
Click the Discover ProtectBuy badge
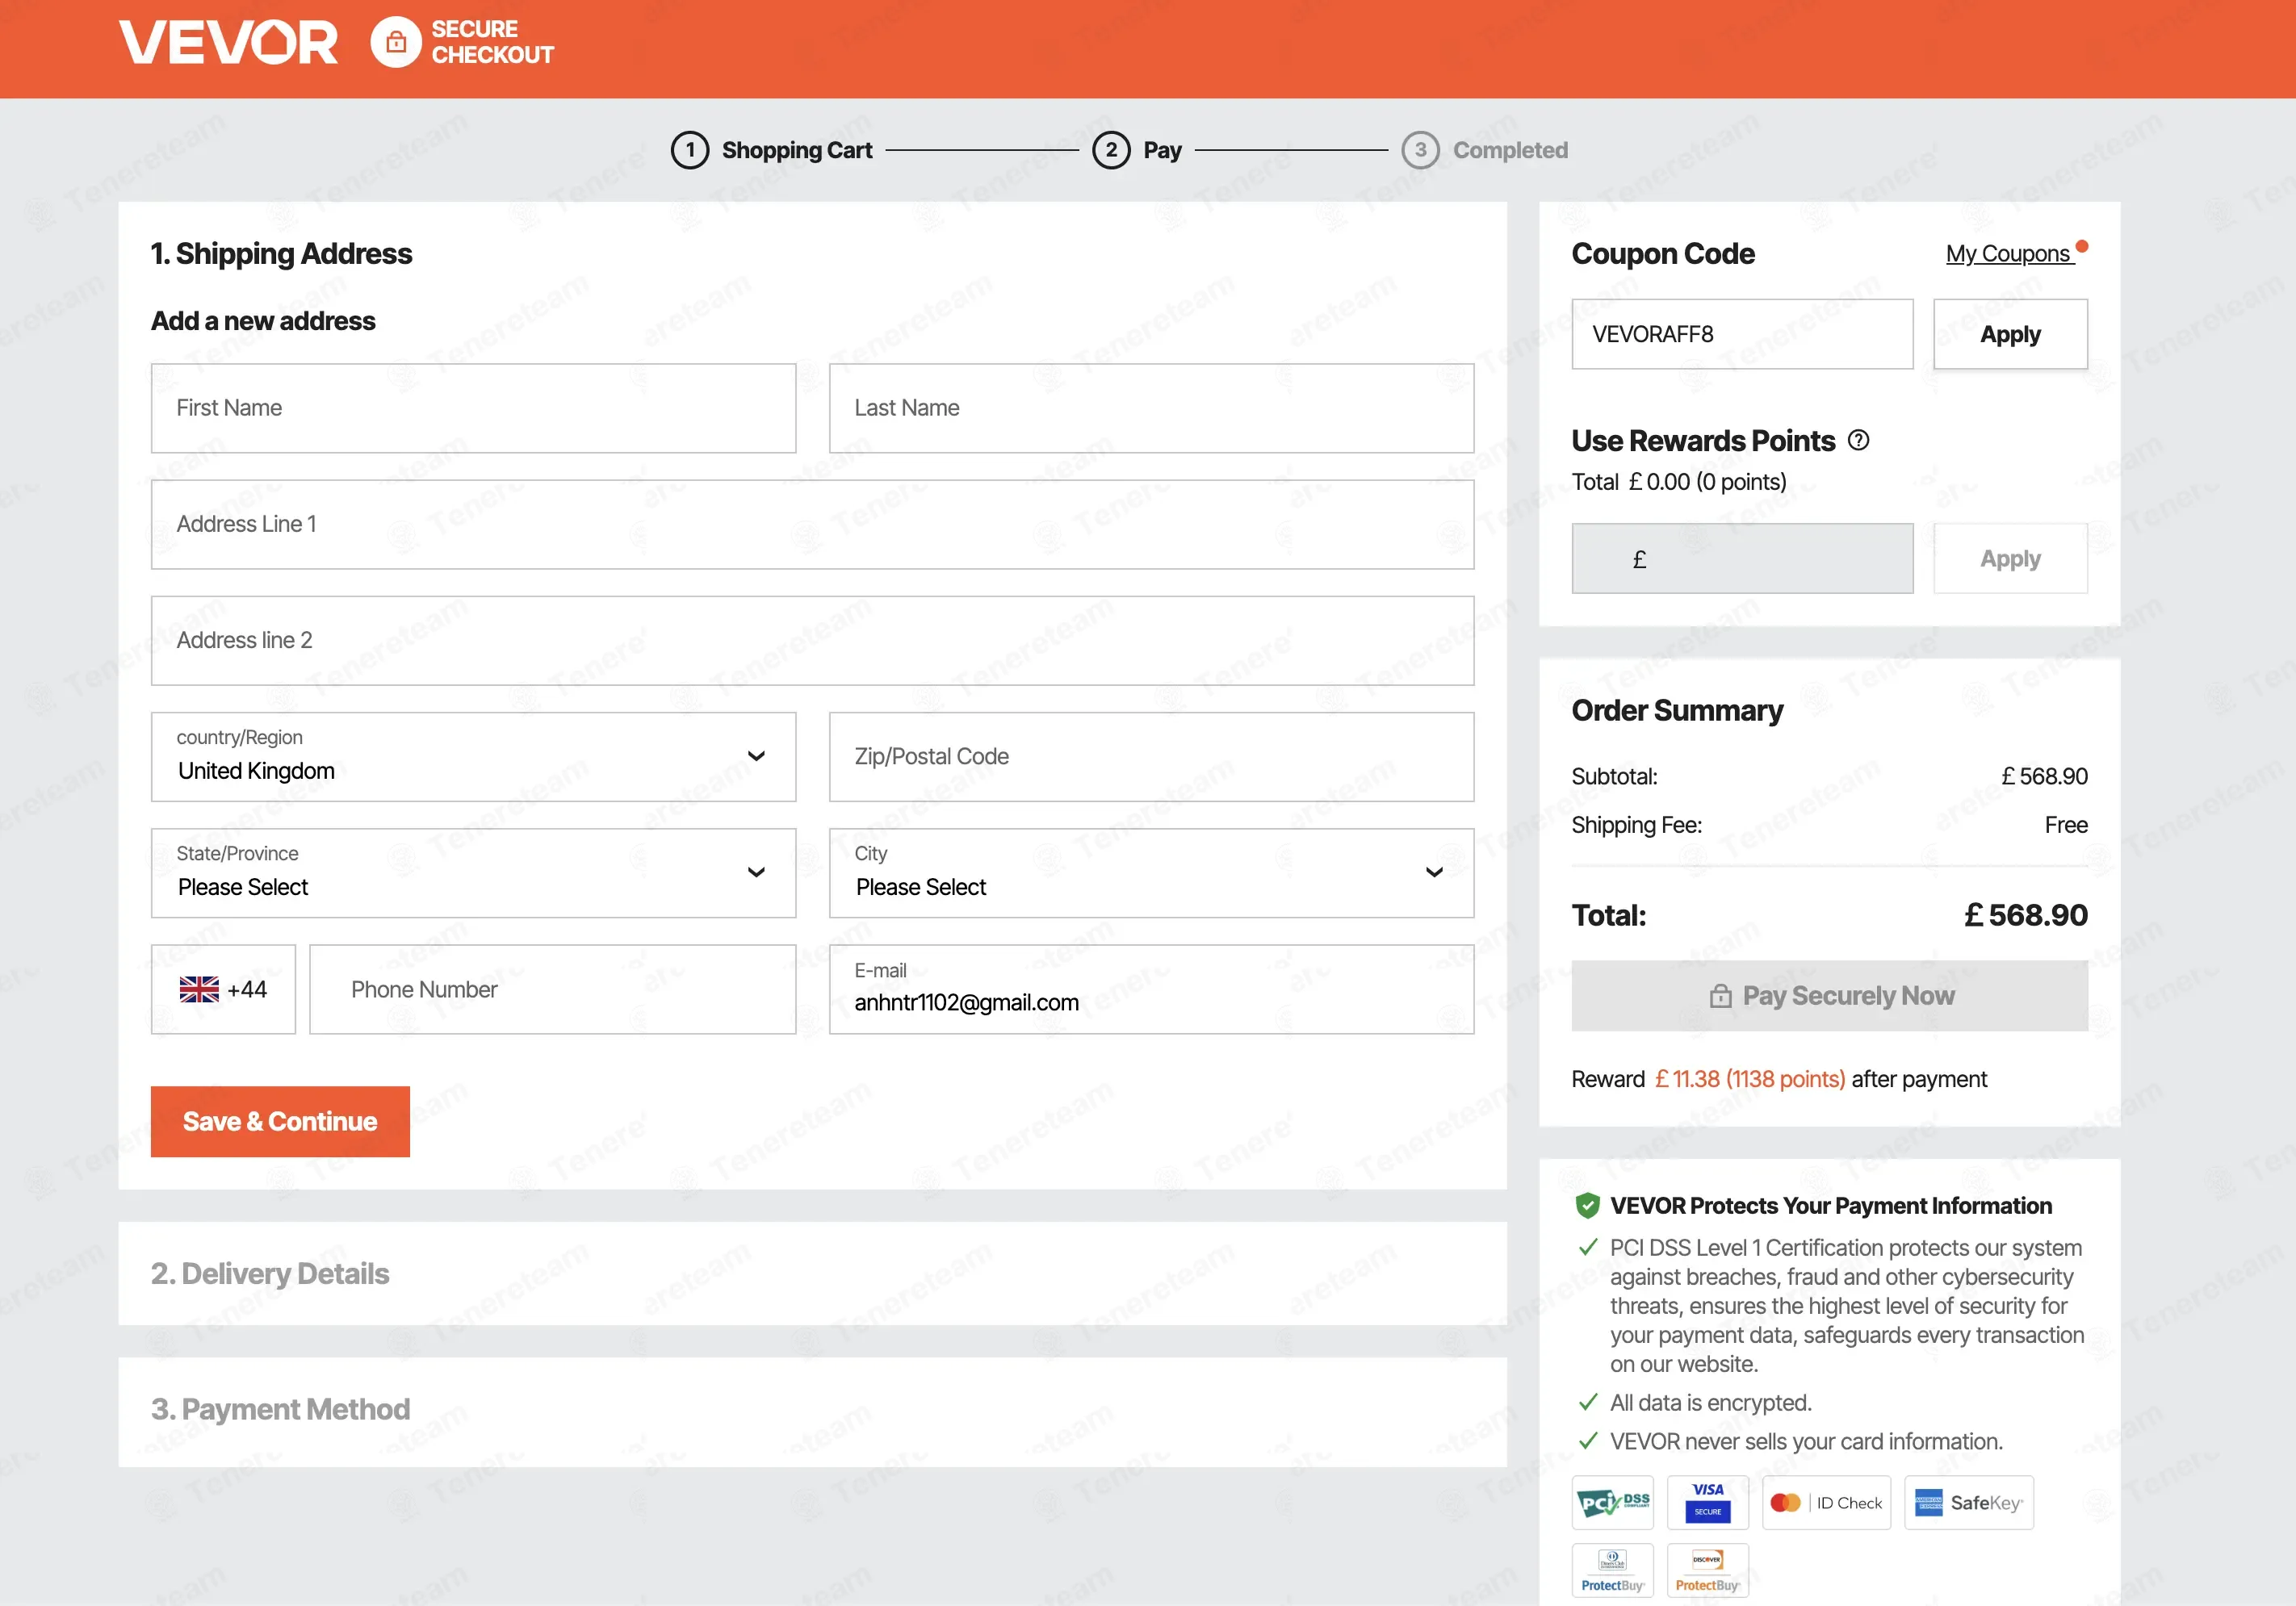point(1707,1570)
